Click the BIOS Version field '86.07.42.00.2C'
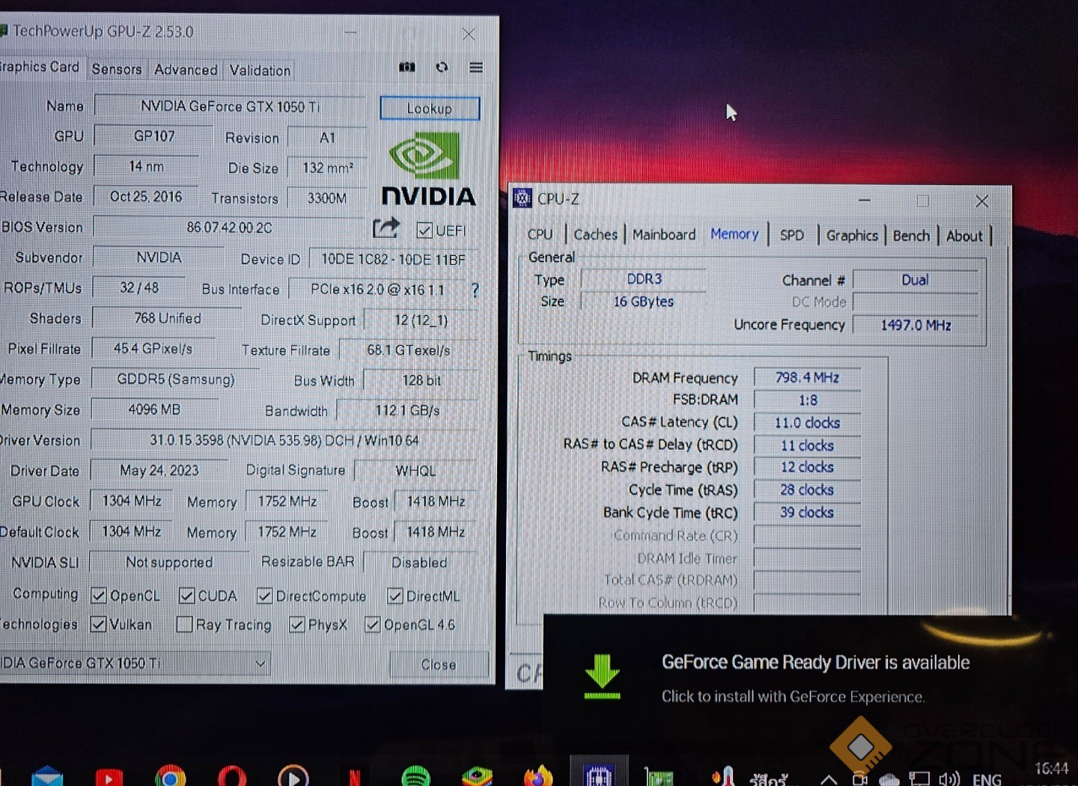The height and width of the screenshot is (786, 1078). pos(229,228)
